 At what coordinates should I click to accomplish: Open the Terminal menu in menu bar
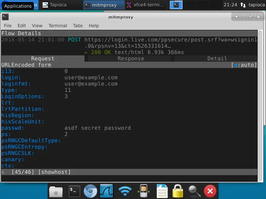tap(58, 26)
